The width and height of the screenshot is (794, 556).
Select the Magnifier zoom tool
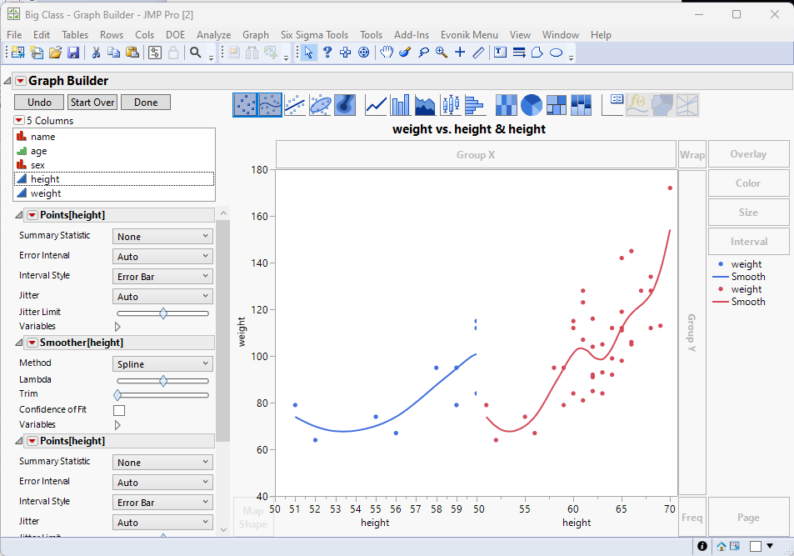442,53
